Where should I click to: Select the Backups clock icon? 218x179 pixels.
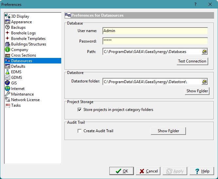[8, 27]
